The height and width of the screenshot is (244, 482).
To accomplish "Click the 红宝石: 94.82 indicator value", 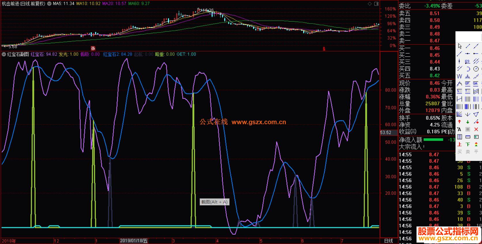I will pyautogui.click(x=44, y=54).
